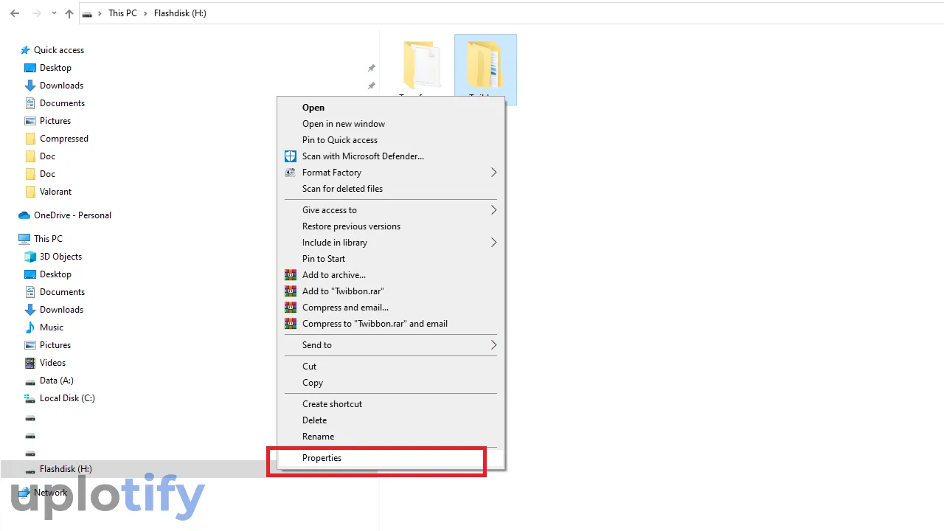Screen dimensions: 944x531
Task: Choose Rename from the context menu
Action: coord(318,437)
